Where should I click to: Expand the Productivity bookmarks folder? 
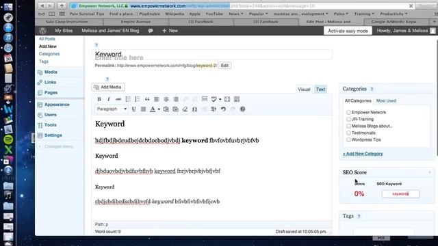coord(394,14)
